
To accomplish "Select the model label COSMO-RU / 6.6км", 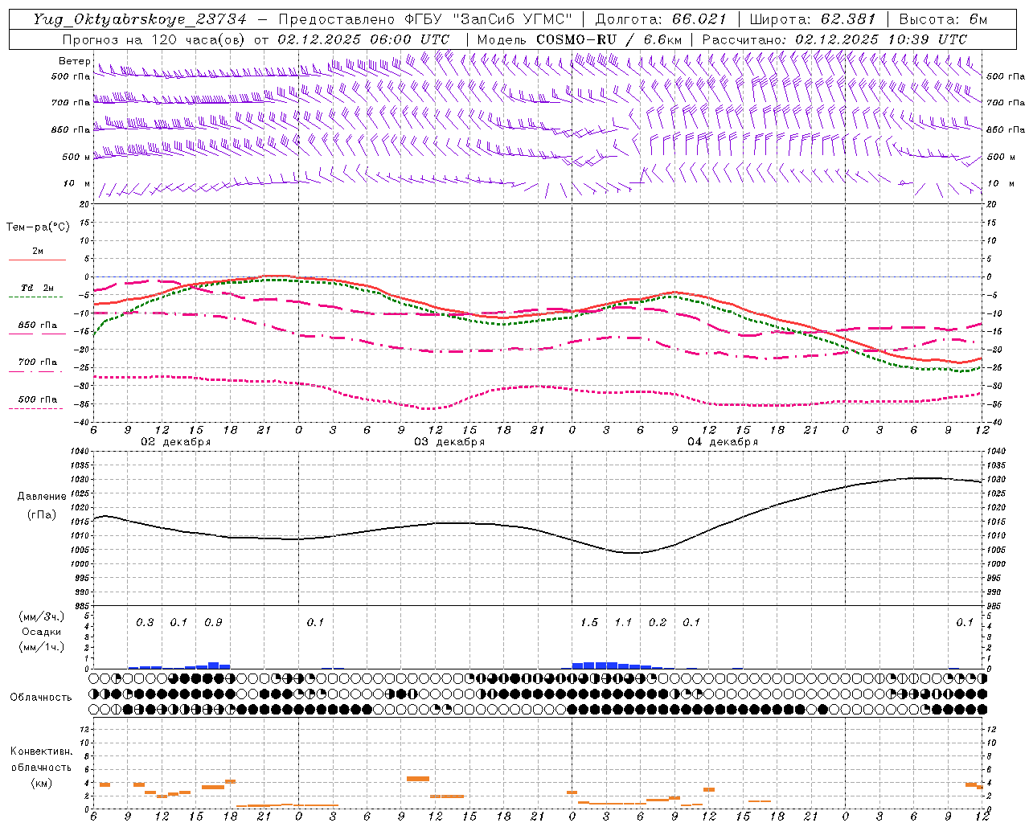I will click(609, 39).
